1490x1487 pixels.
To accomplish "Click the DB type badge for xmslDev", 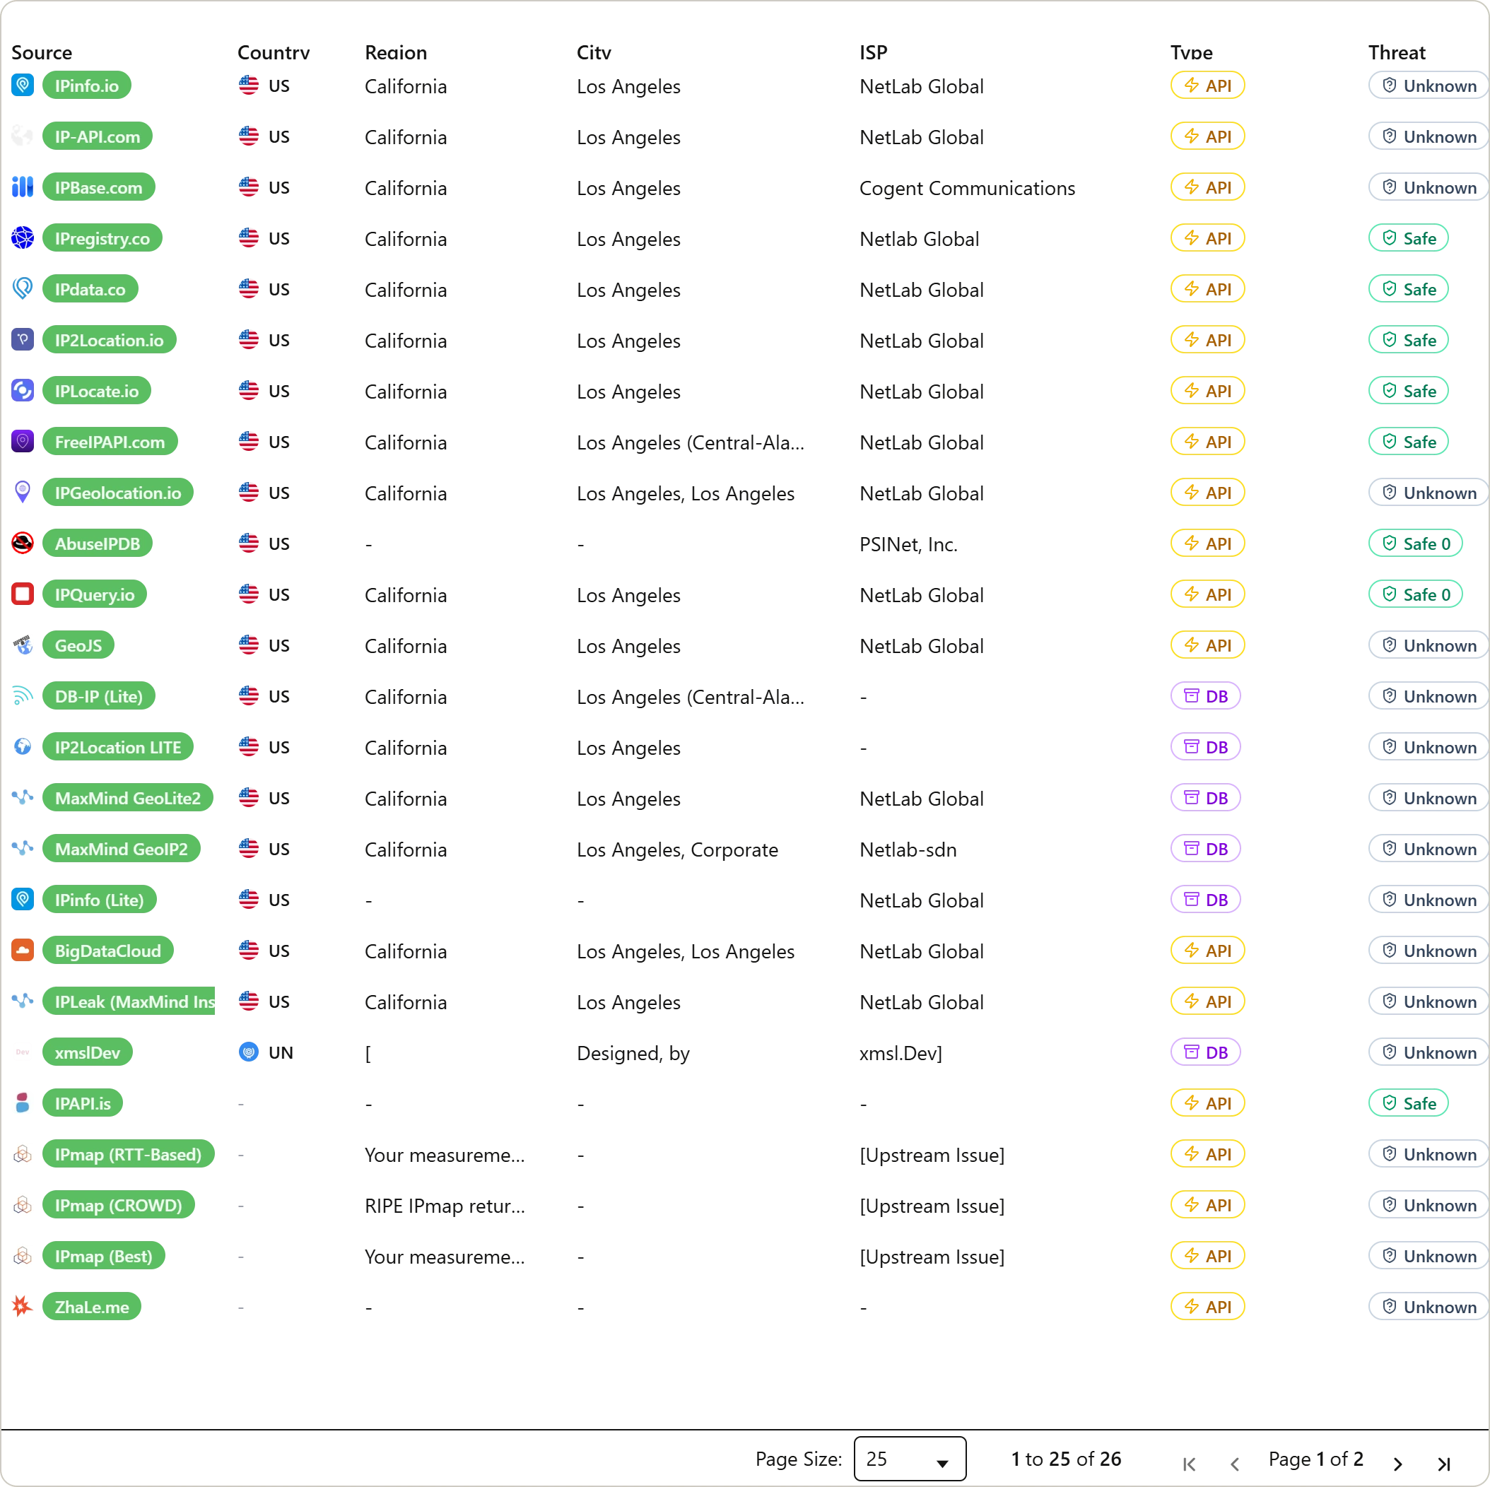I will coord(1205,1052).
